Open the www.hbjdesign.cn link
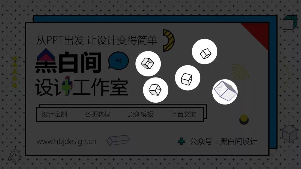 pos(66,142)
